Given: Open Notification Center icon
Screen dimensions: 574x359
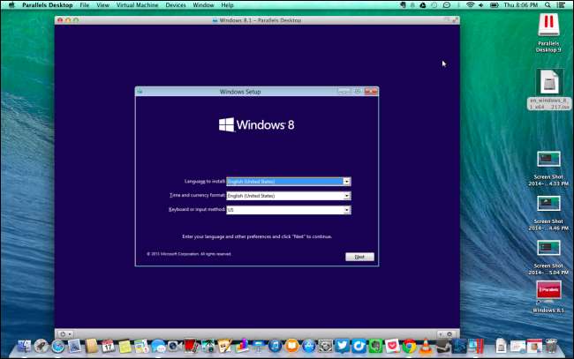Looking at the screenshot, I should pos(561,5).
